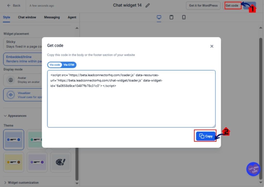
Task: Select the yellow theme swatch
Action: tap(14, 162)
